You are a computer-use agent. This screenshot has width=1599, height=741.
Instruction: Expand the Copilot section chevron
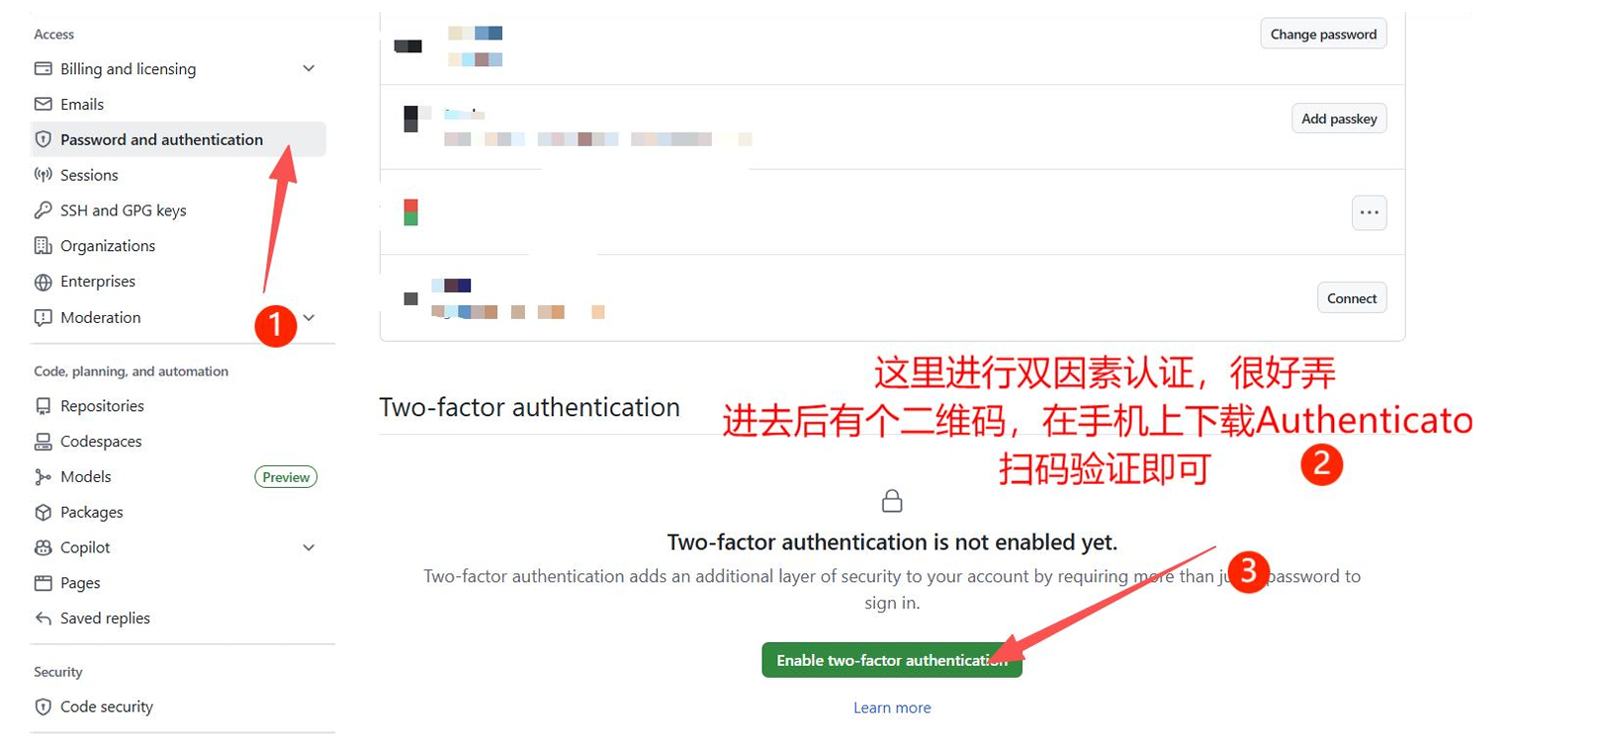pos(309,547)
